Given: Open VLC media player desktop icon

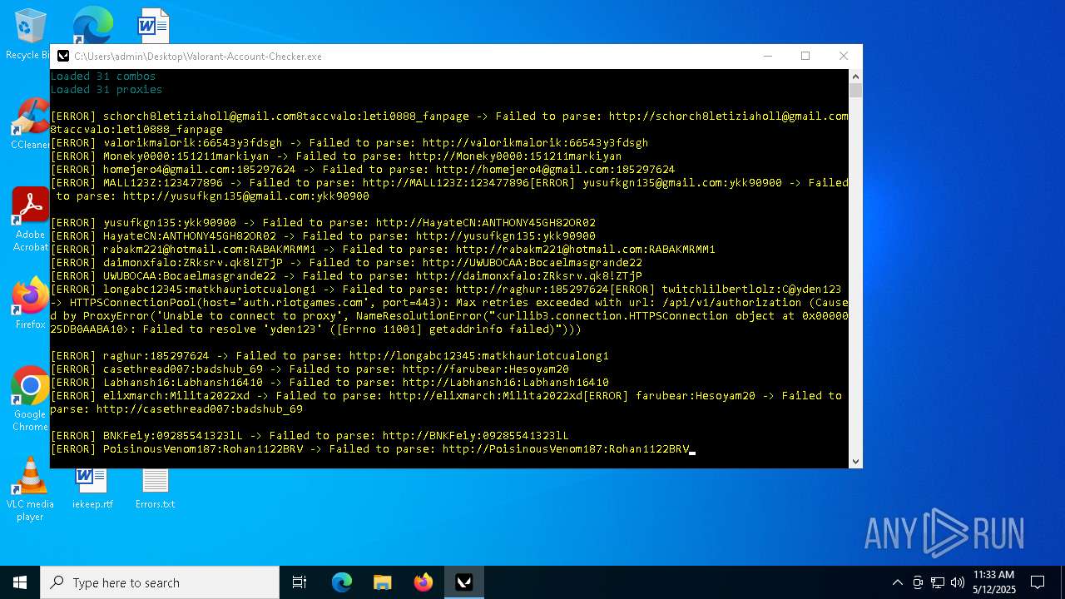Looking at the screenshot, I should [x=30, y=489].
